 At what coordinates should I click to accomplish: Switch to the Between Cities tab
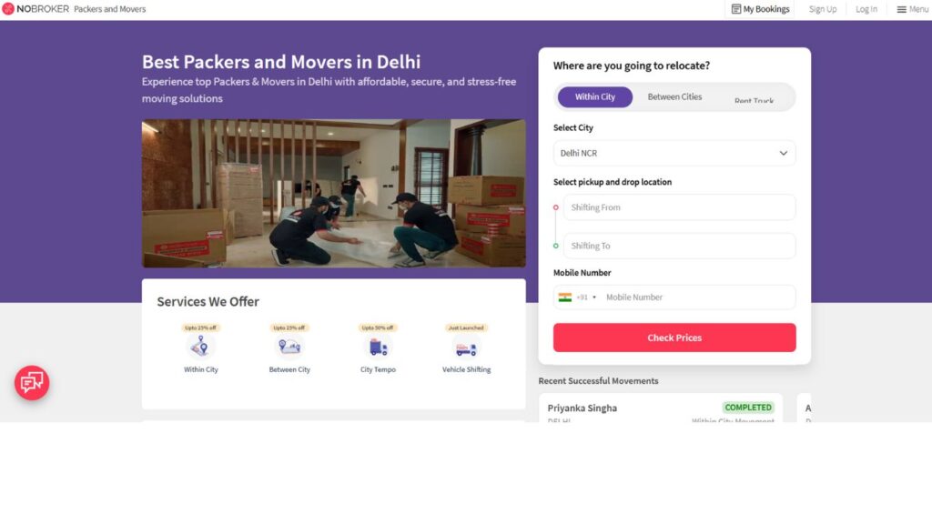pyautogui.click(x=674, y=96)
